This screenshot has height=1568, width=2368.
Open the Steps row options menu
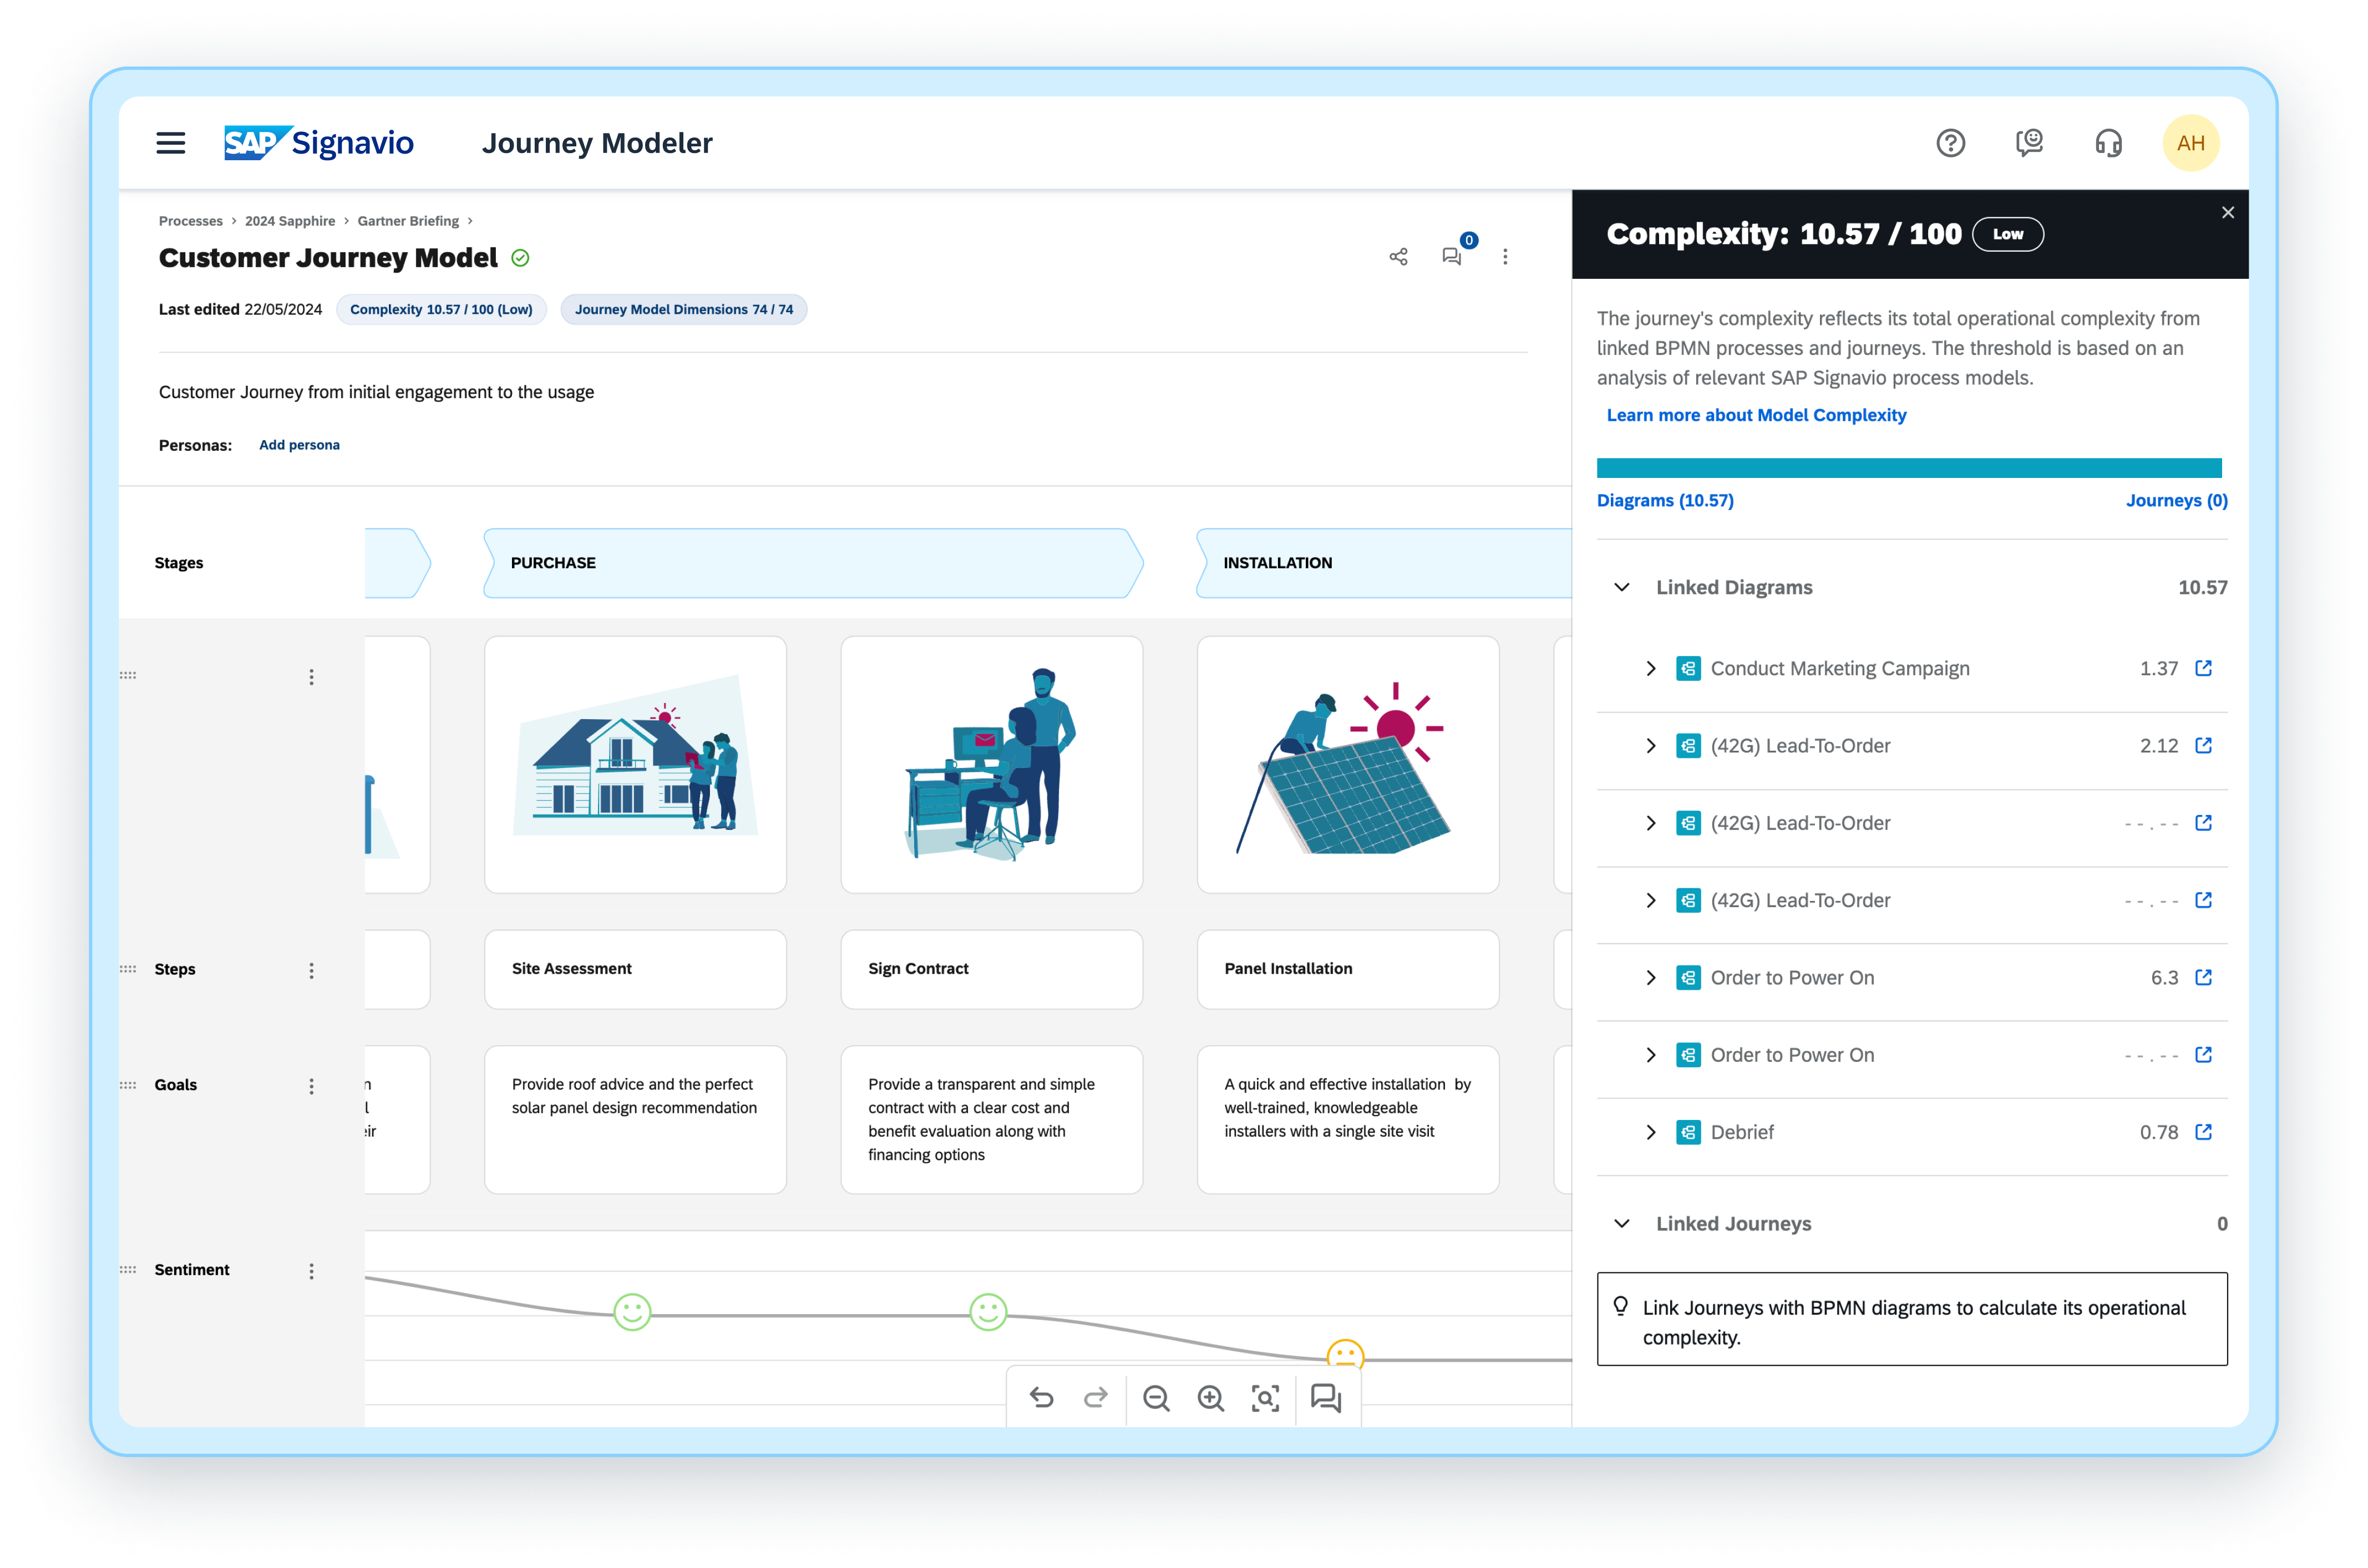click(311, 970)
